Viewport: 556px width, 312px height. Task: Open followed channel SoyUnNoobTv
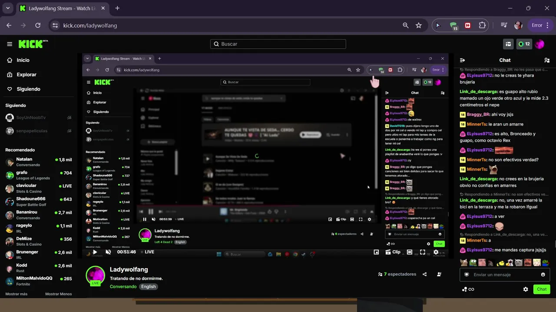[38, 117]
